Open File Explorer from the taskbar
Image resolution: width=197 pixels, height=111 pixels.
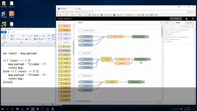[18, 109]
